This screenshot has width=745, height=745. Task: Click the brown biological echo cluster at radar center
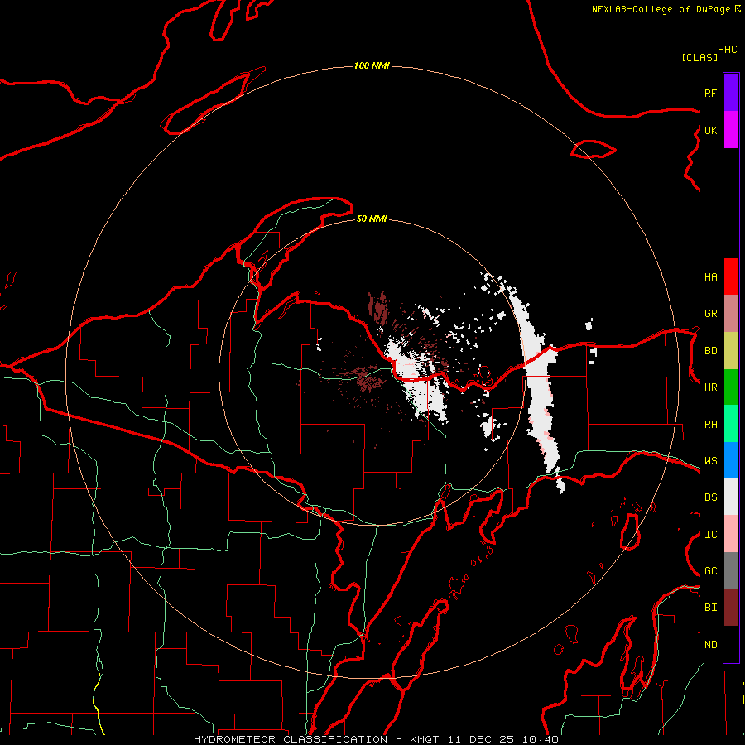point(368,377)
